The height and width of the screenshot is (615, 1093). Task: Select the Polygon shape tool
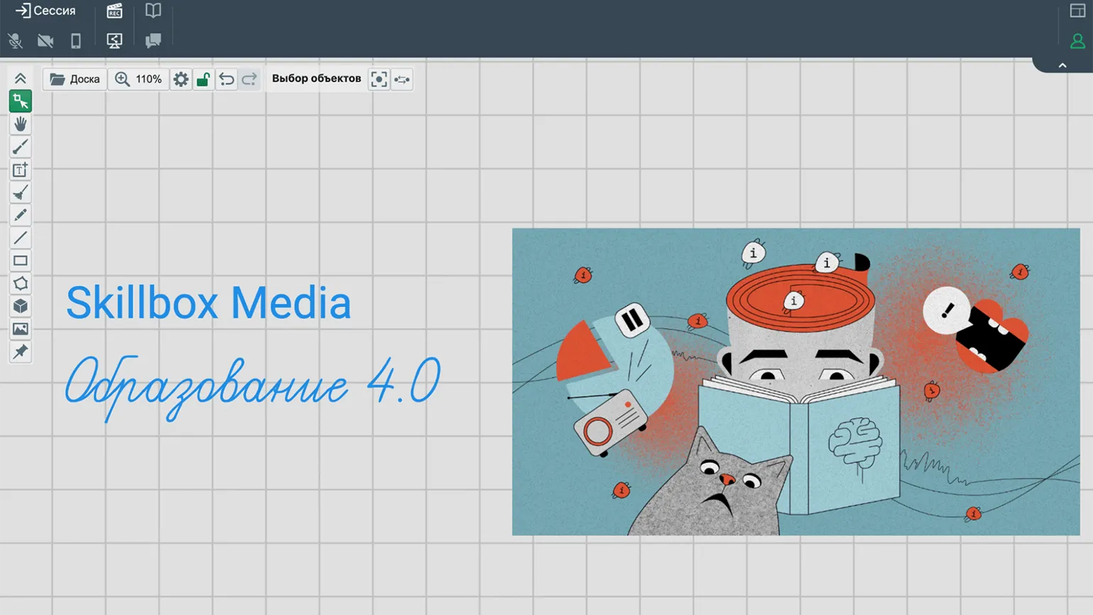20,283
